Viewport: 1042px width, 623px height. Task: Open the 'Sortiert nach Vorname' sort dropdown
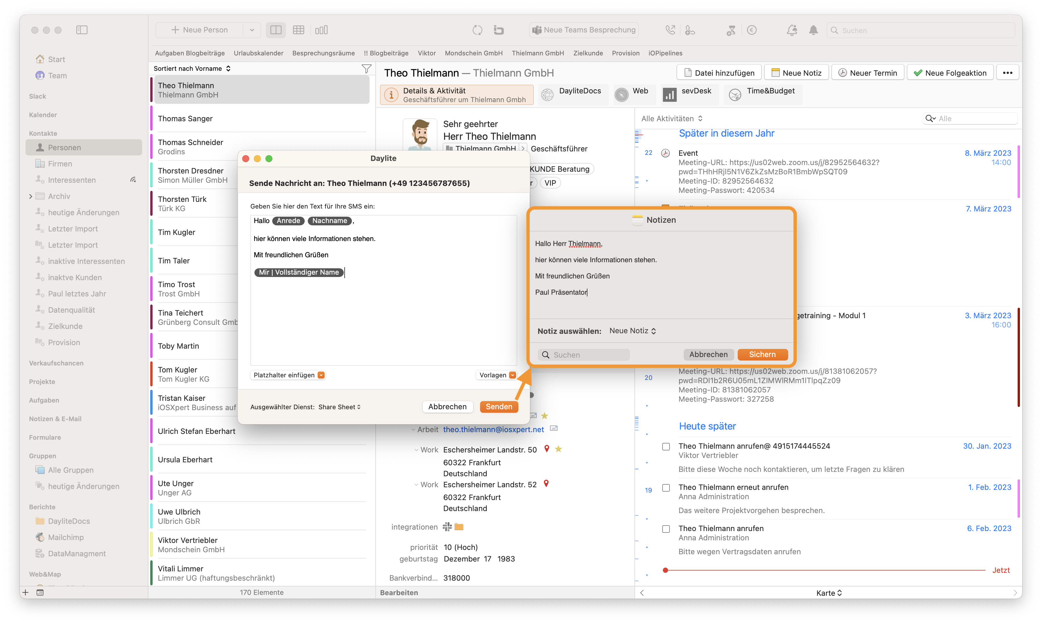point(192,68)
